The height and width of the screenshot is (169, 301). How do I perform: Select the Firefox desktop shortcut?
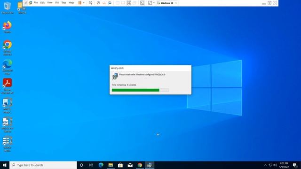pos(8,27)
